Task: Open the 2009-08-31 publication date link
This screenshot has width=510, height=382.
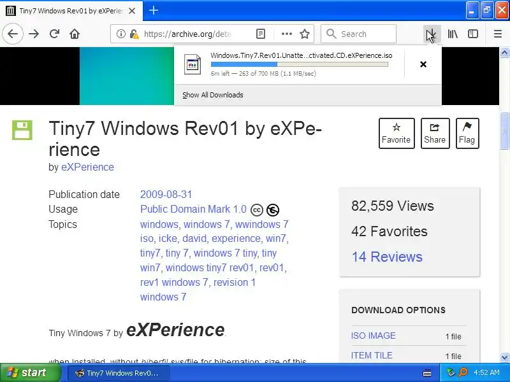Action: [x=166, y=194]
